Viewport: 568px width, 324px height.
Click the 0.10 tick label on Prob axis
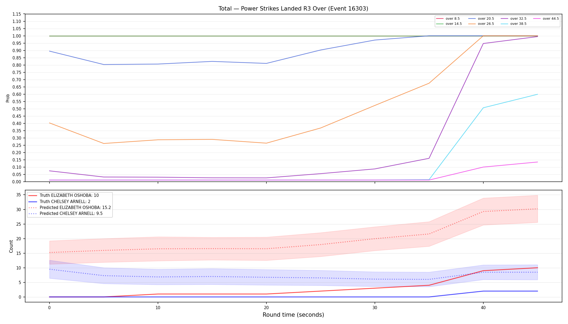(17, 167)
